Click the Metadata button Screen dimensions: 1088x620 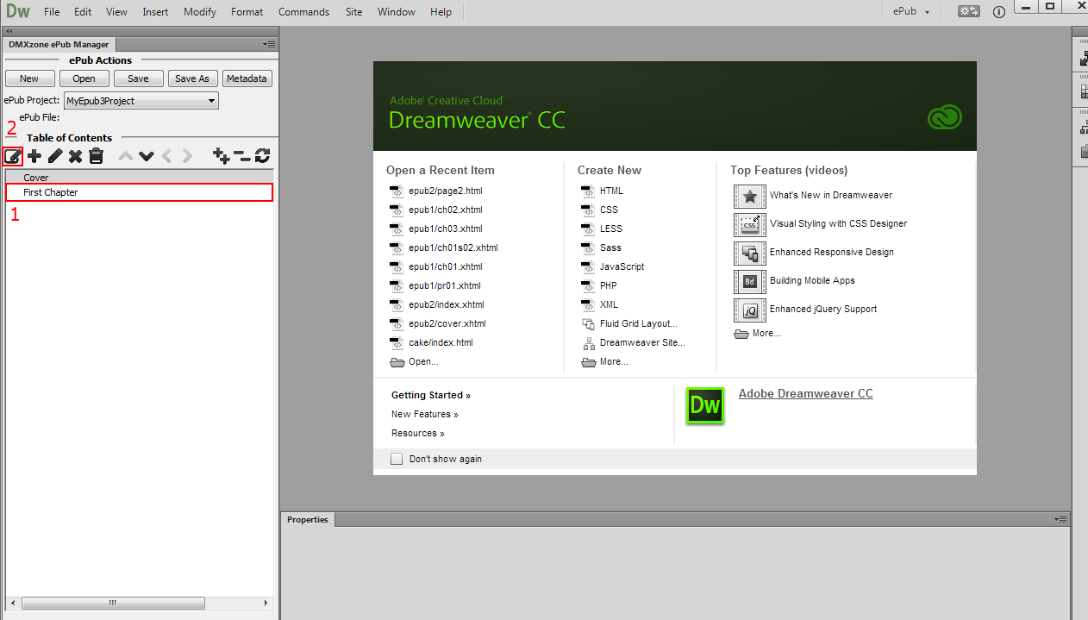(247, 78)
